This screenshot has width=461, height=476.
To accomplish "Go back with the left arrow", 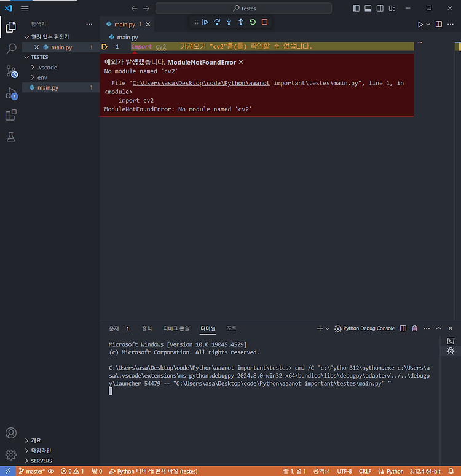I will click(134, 9).
